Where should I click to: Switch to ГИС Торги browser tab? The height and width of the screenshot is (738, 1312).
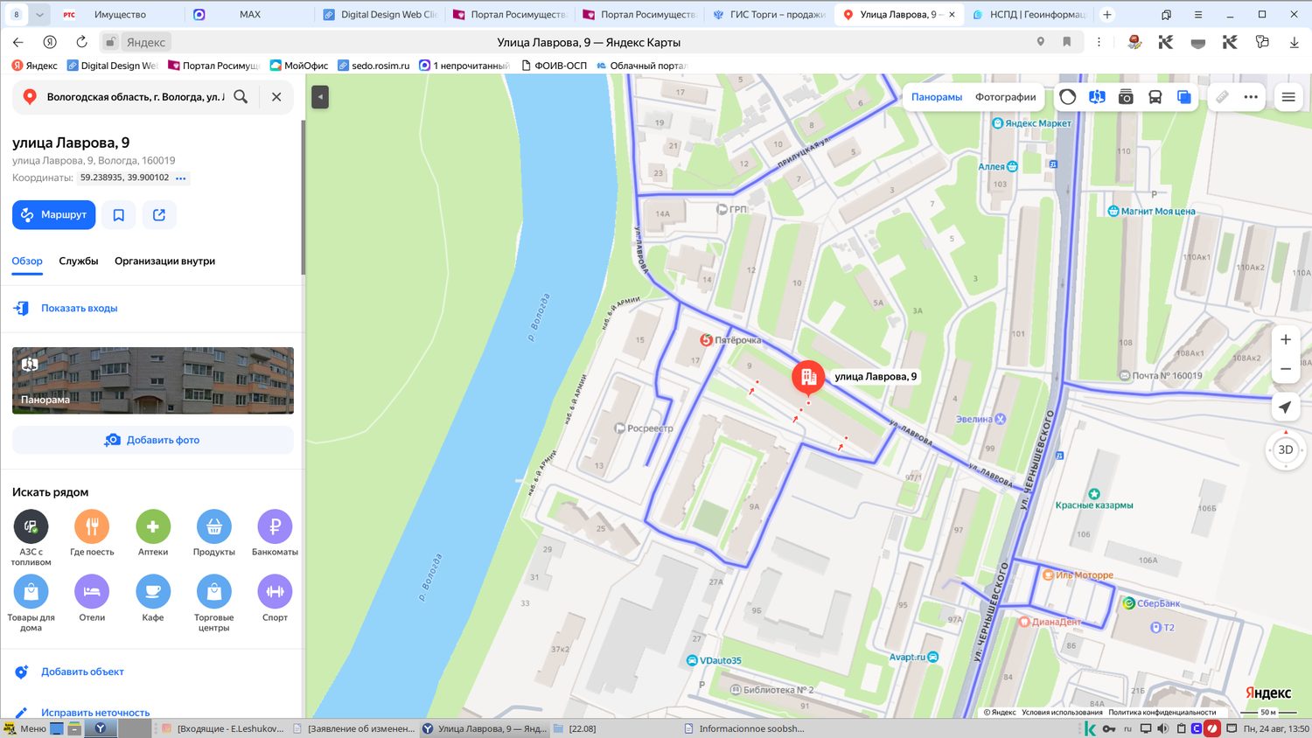pyautogui.click(x=770, y=14)
